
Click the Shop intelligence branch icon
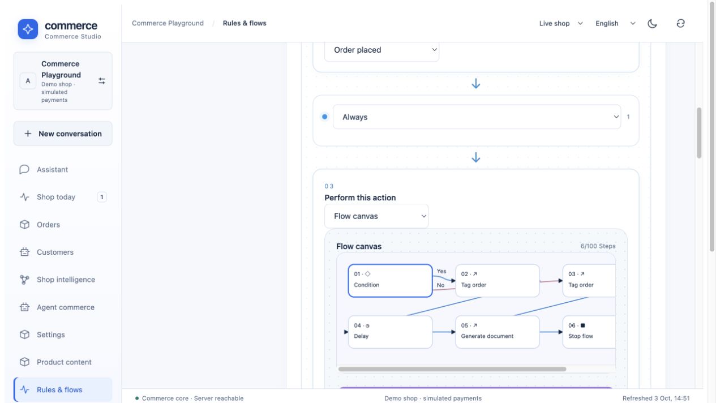click(24, 280)
